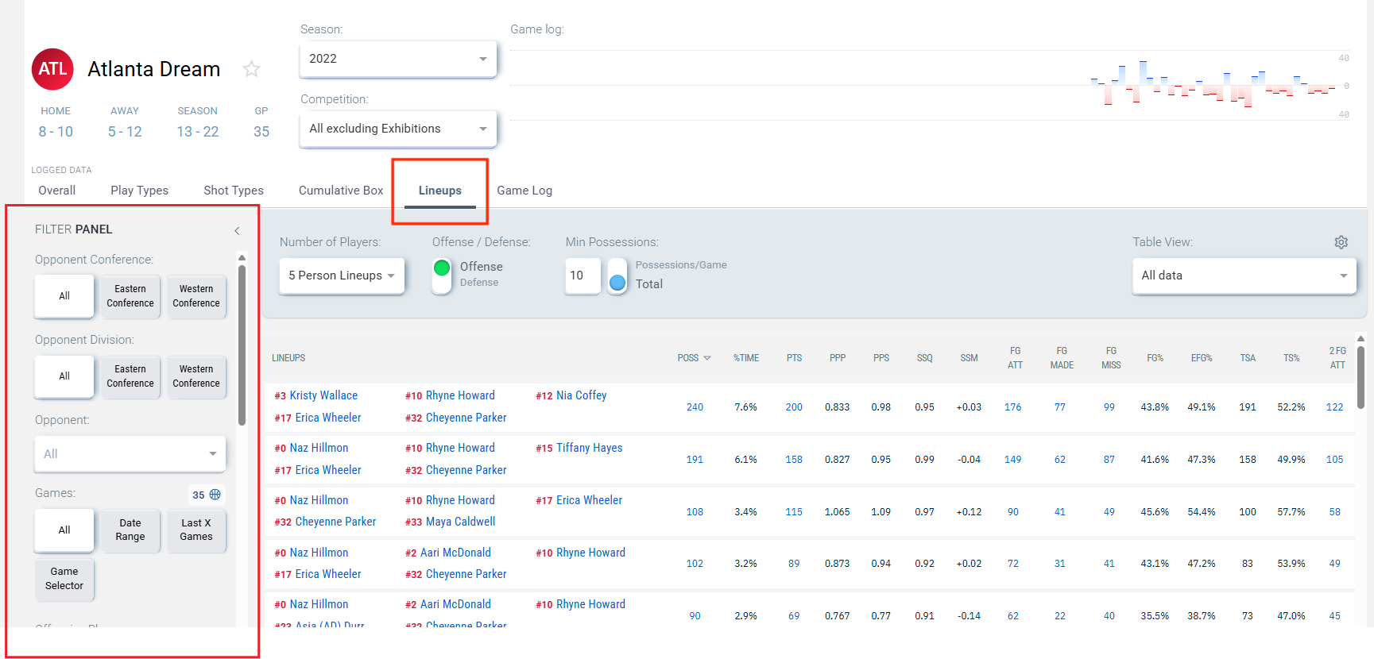Select All under Games filter
Screen dimensions: 1374x659
(x=64, y=530)
